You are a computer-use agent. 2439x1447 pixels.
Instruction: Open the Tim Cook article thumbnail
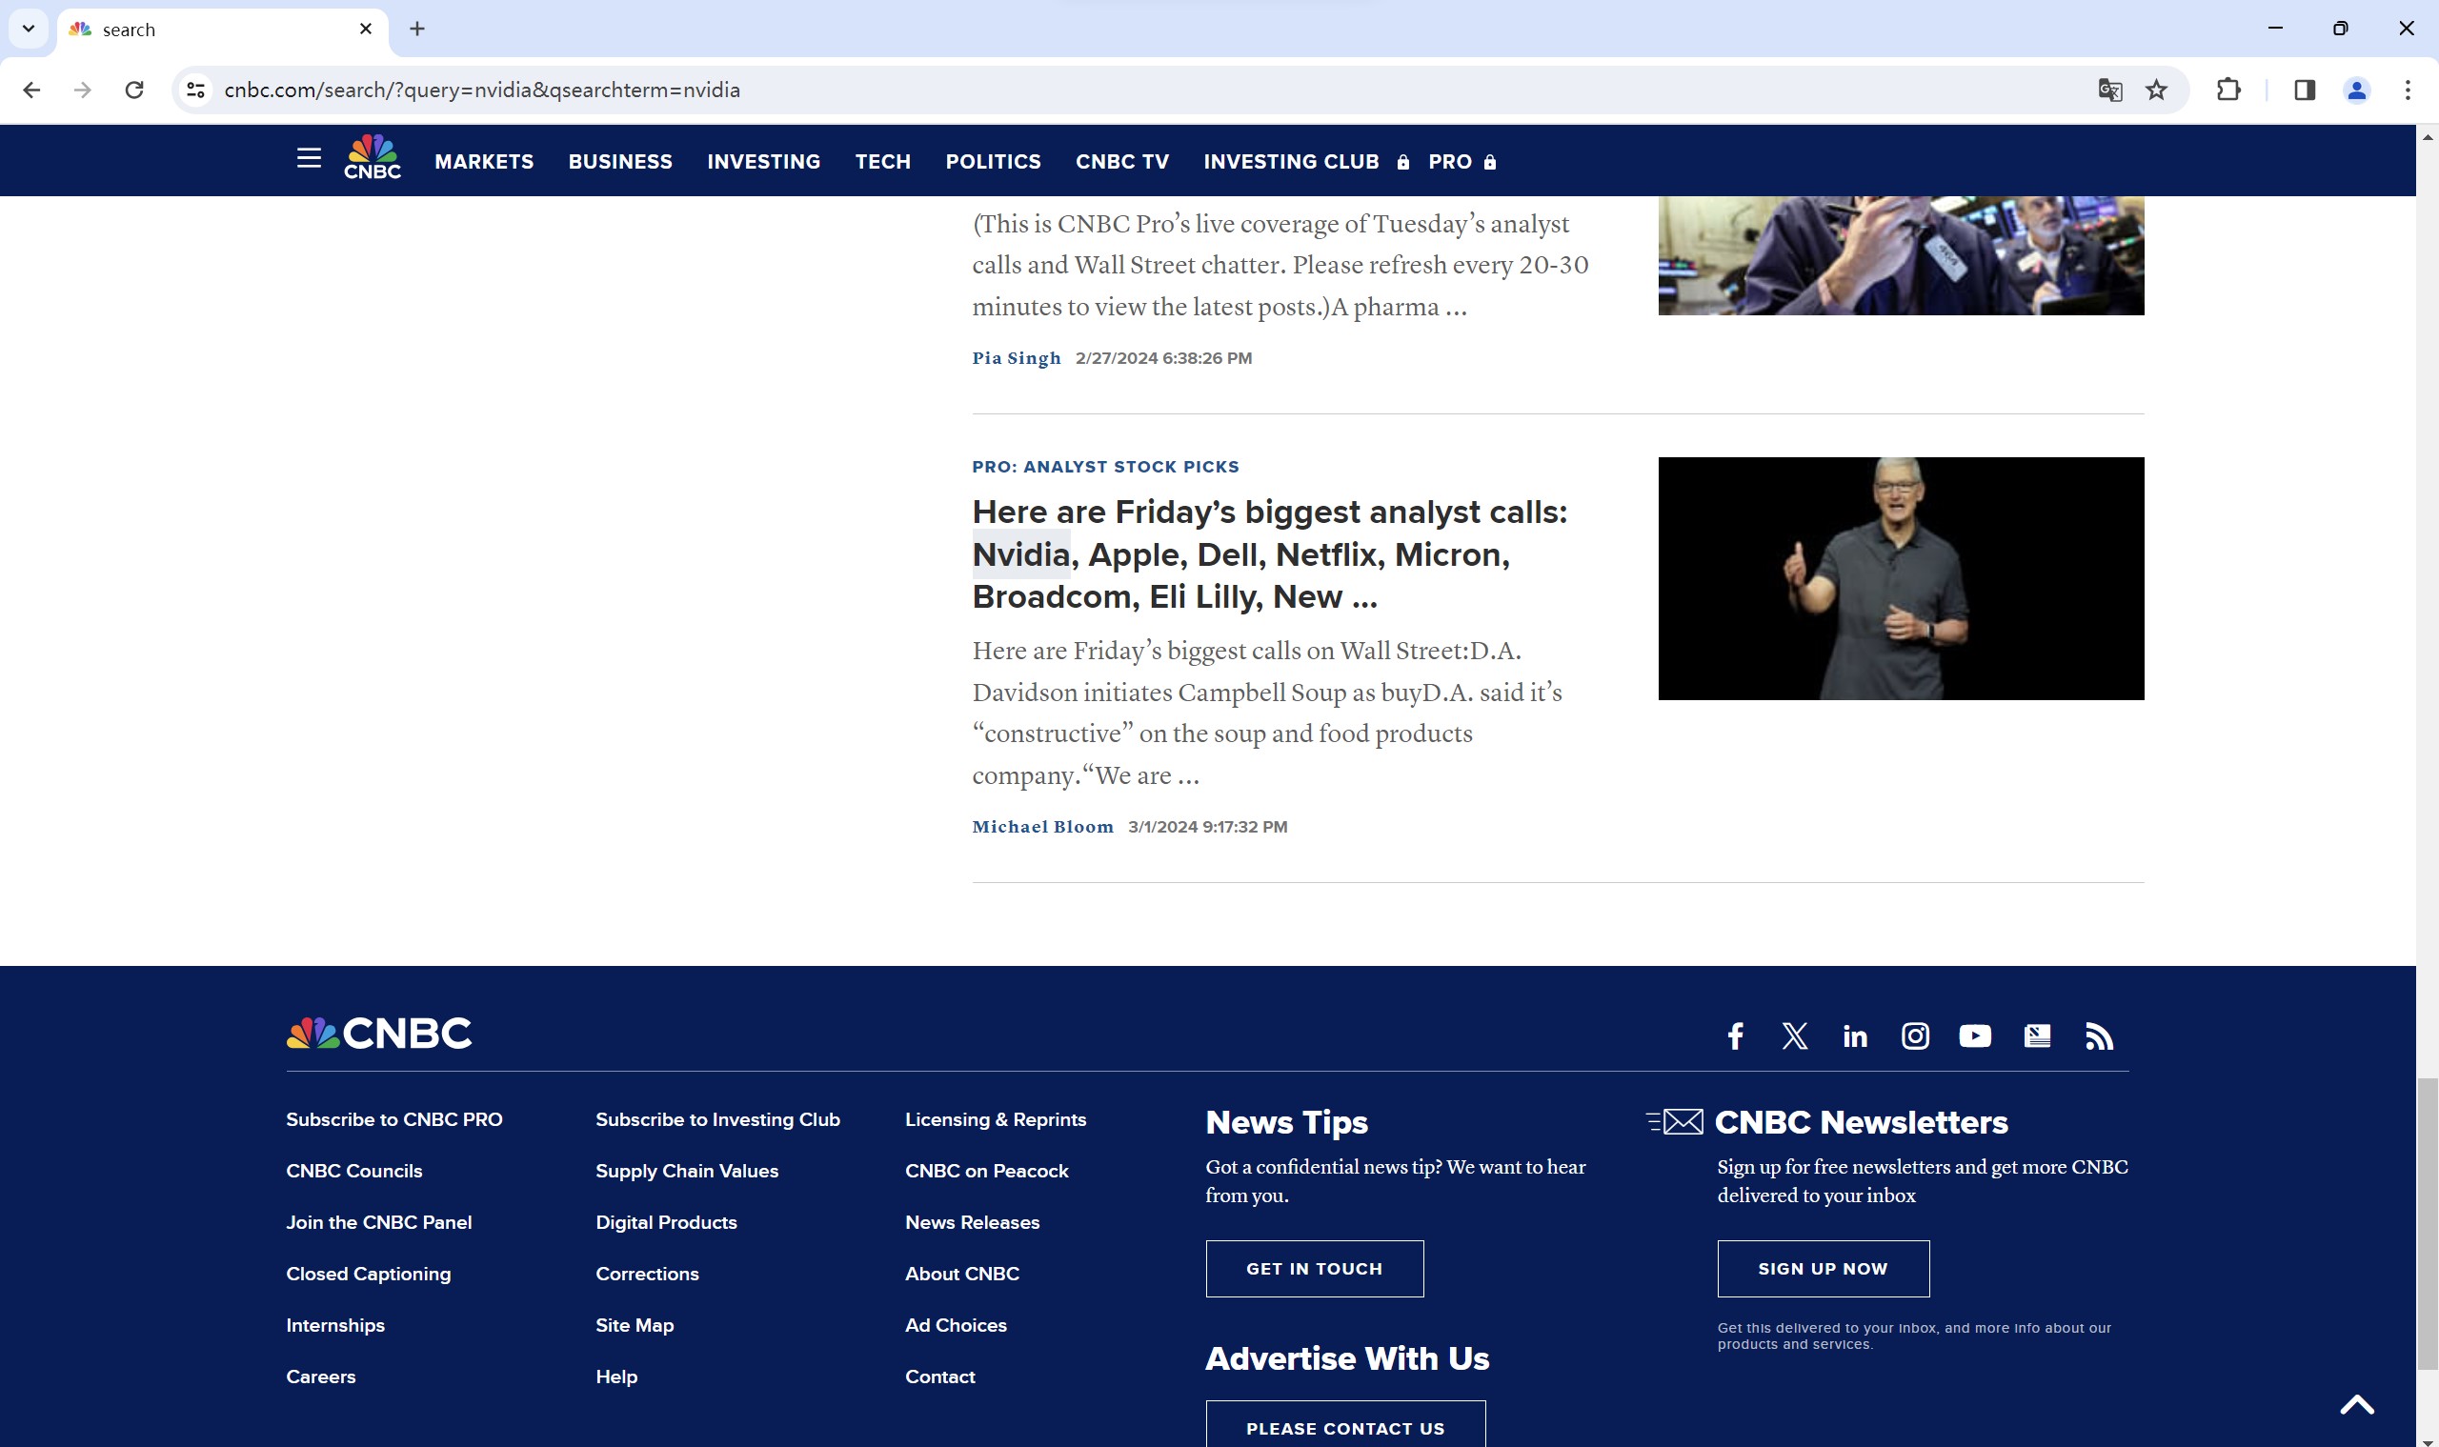tap(1901, 578)
